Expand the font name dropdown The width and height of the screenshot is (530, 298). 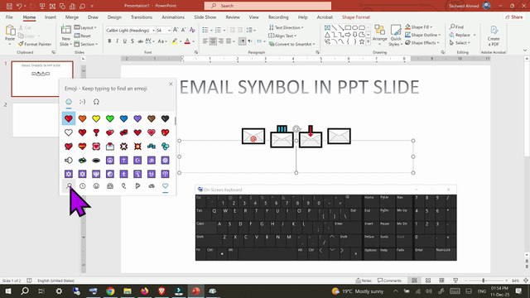pyautogui.click(x=153, y=31)
